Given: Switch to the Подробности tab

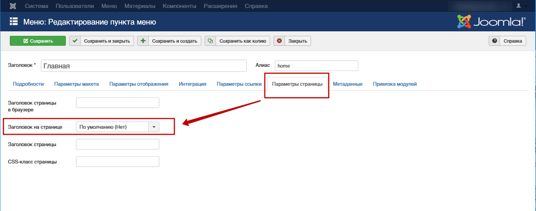Looking at the screenshot, I should click(28, 84).
